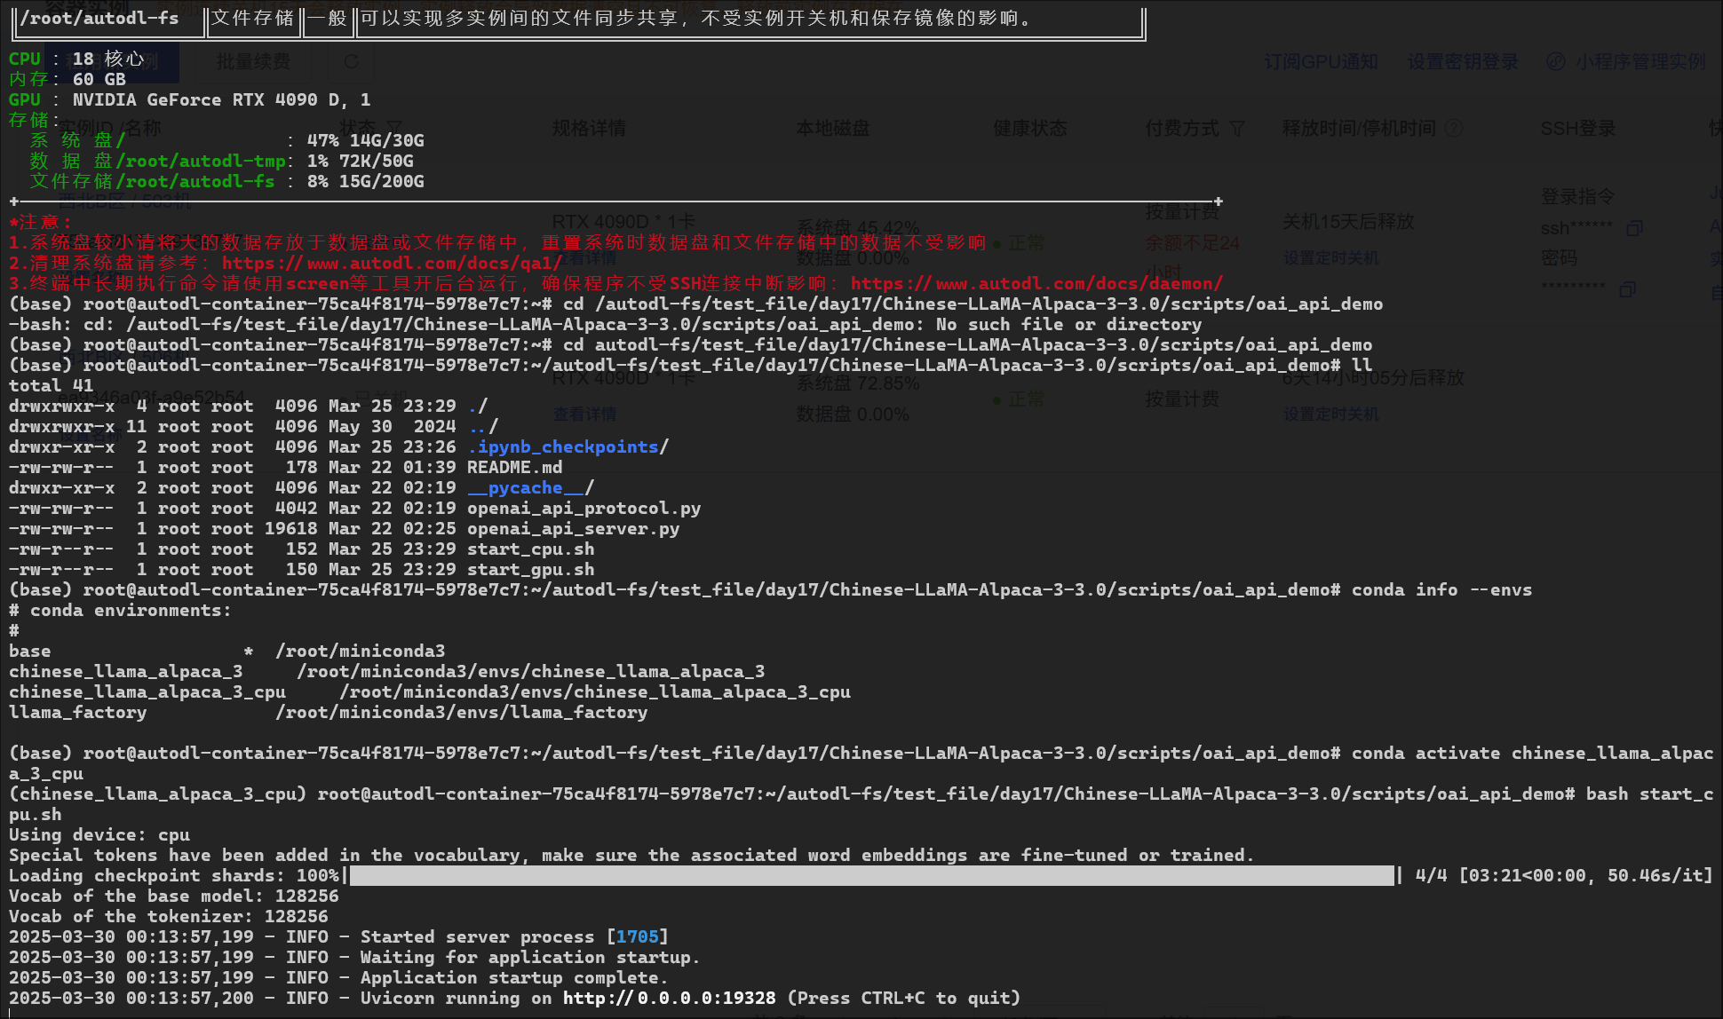Image resolution: width=1723 pixels, height=1019 pixels.
Task: Click 设置定时关机 for the first instance
Action: (1330, 257)
